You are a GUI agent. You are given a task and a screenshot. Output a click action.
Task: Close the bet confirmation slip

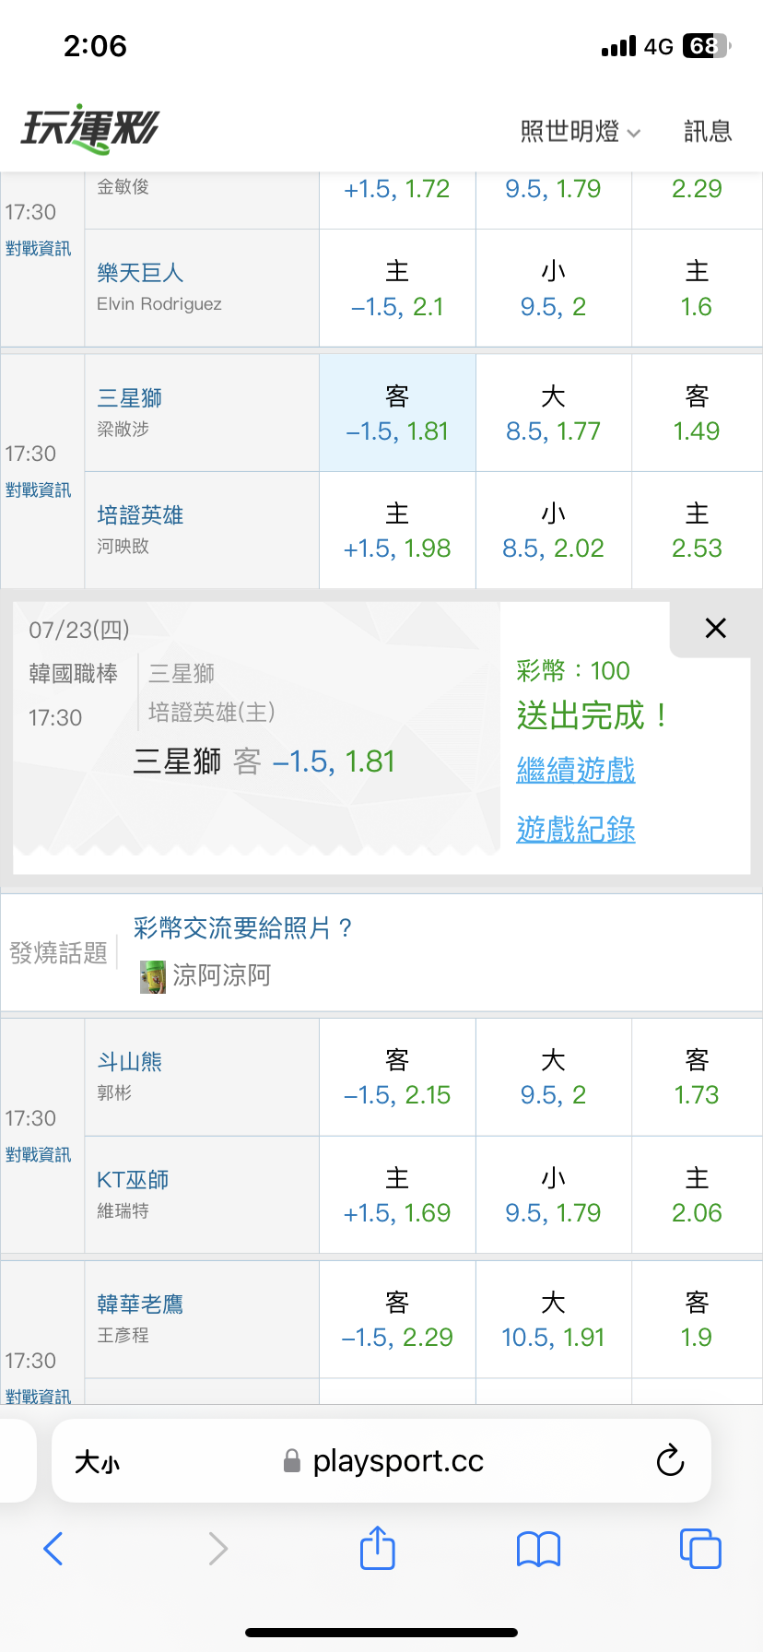pyautogui.click(x=715, y=629)
